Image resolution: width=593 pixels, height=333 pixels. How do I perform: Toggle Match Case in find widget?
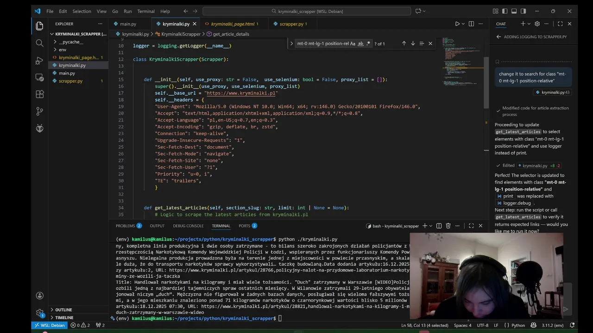[x=353, y=43]
